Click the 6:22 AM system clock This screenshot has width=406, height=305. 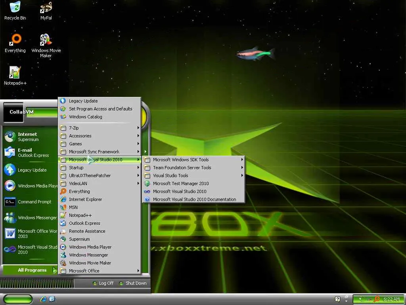pos(391,299)
